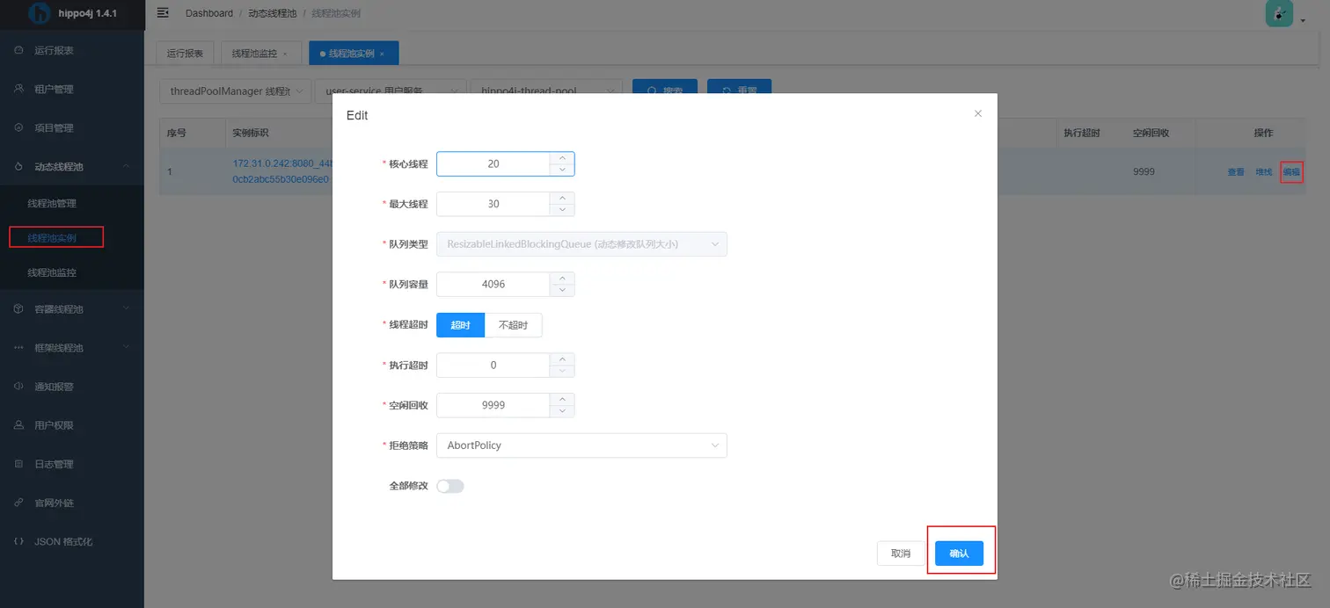
Task: Click instance ID 172.31.0.242:8080 link
Action: point(281,171)
